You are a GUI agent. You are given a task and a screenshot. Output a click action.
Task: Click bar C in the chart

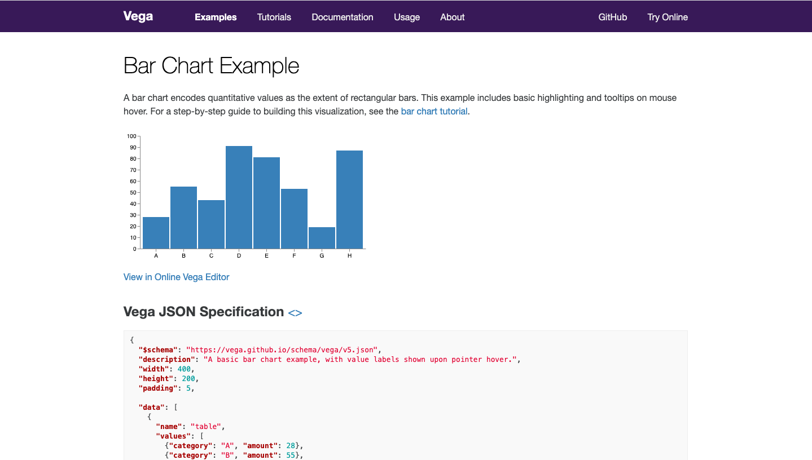pyautogui.click(x=211, y=224)
